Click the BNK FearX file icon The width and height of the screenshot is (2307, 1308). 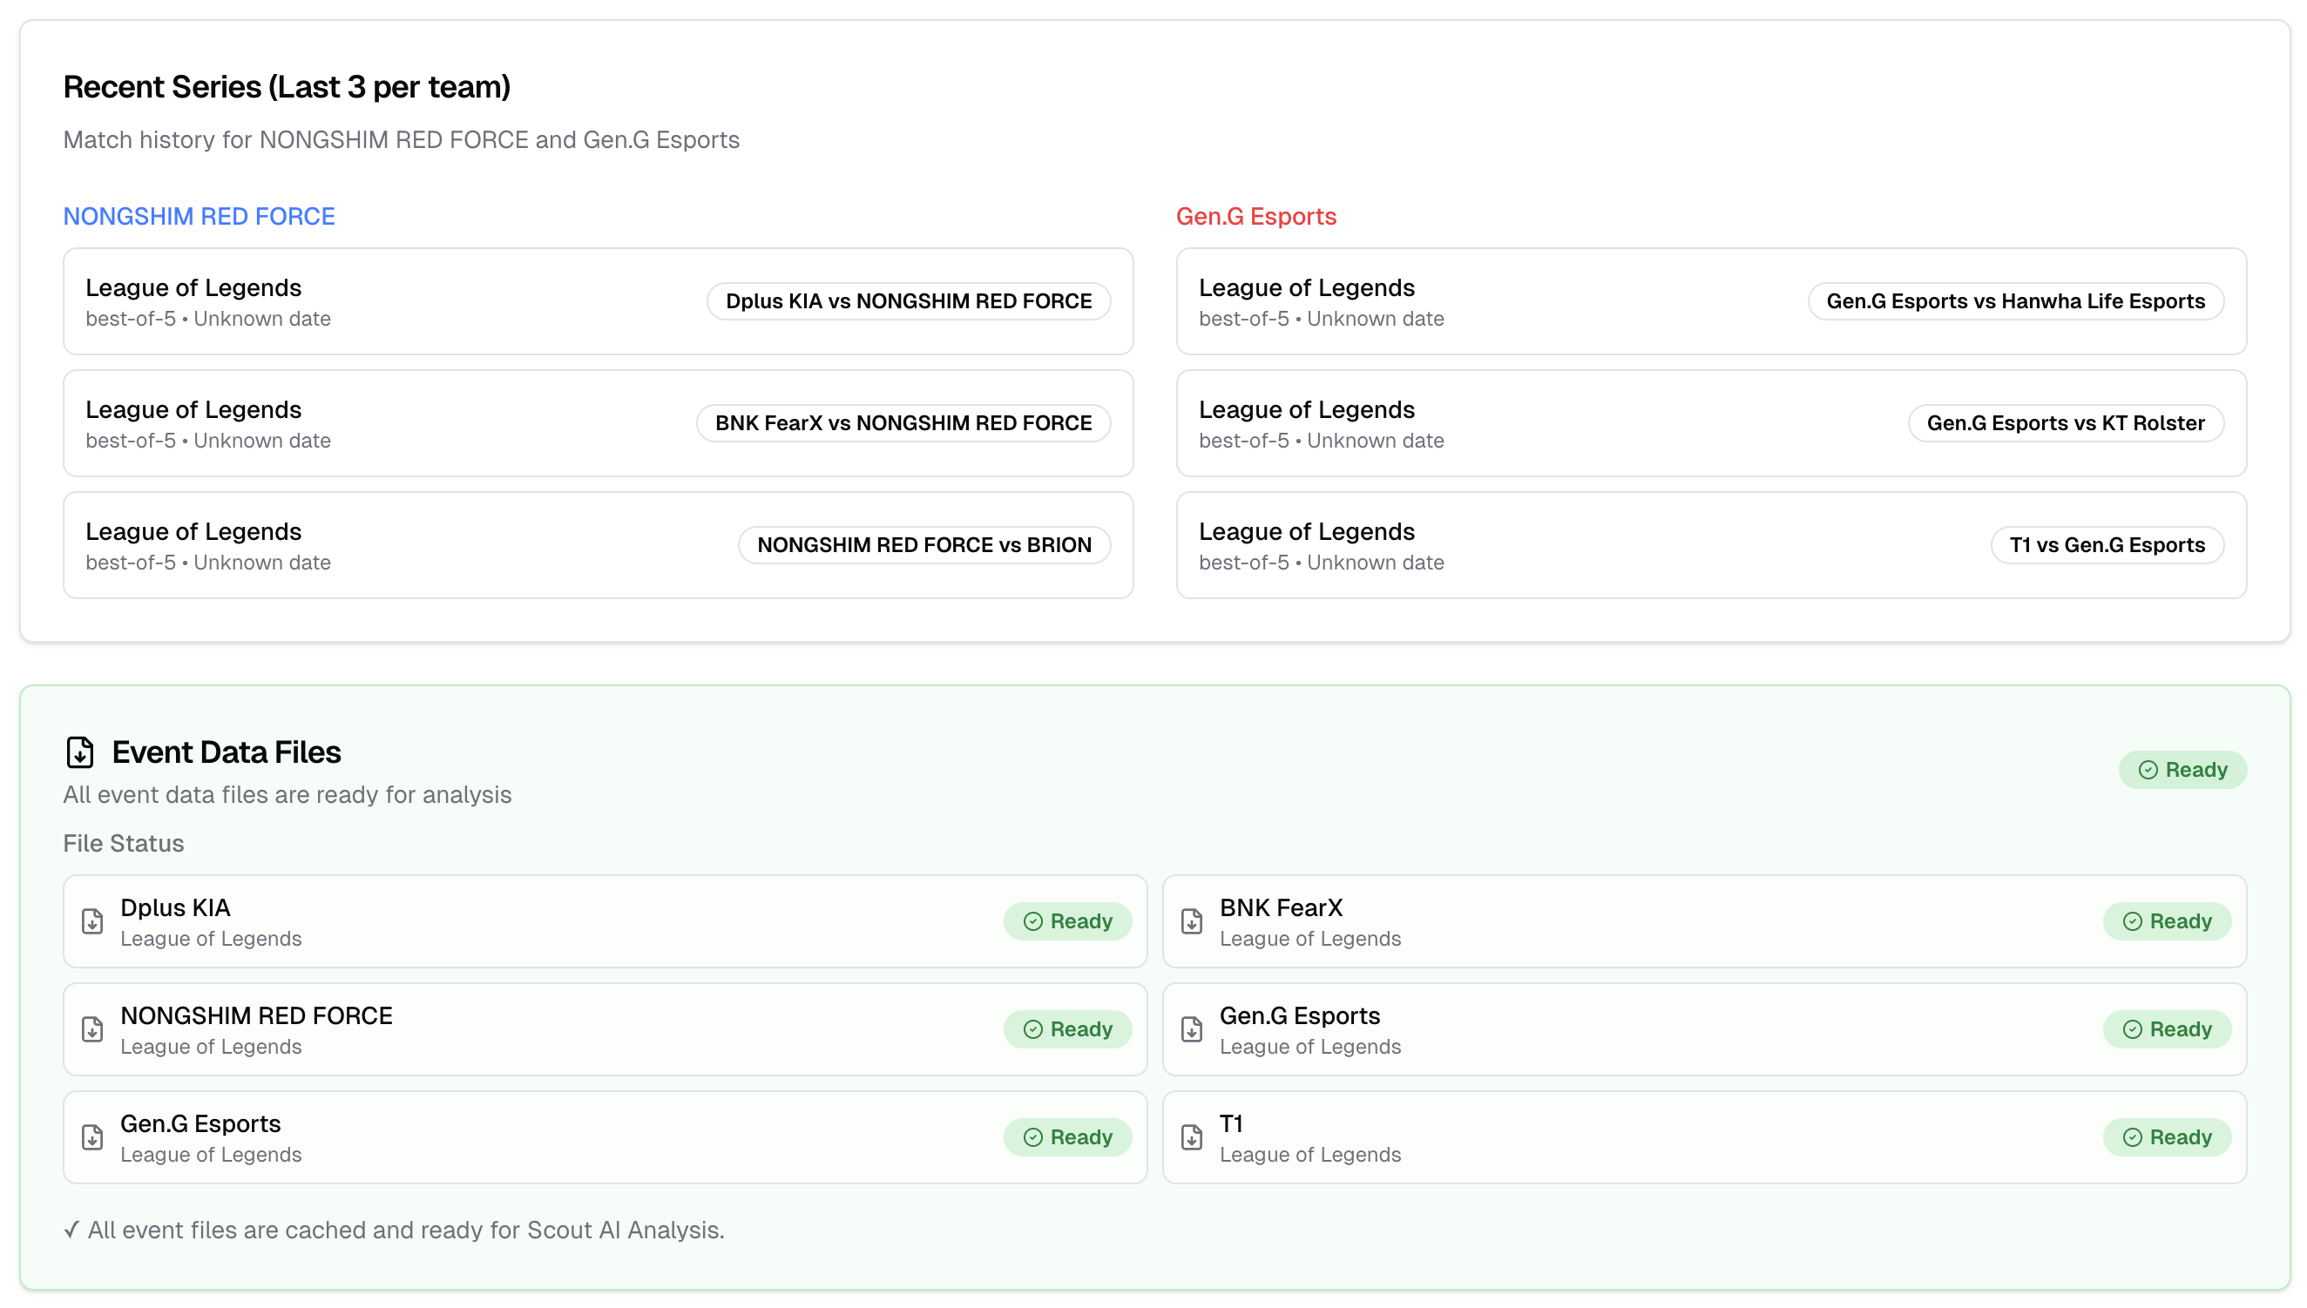point(1192,920)
